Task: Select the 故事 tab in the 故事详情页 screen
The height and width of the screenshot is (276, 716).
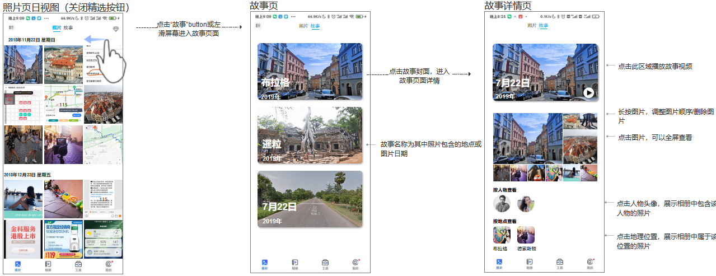Action: [544, 26]
